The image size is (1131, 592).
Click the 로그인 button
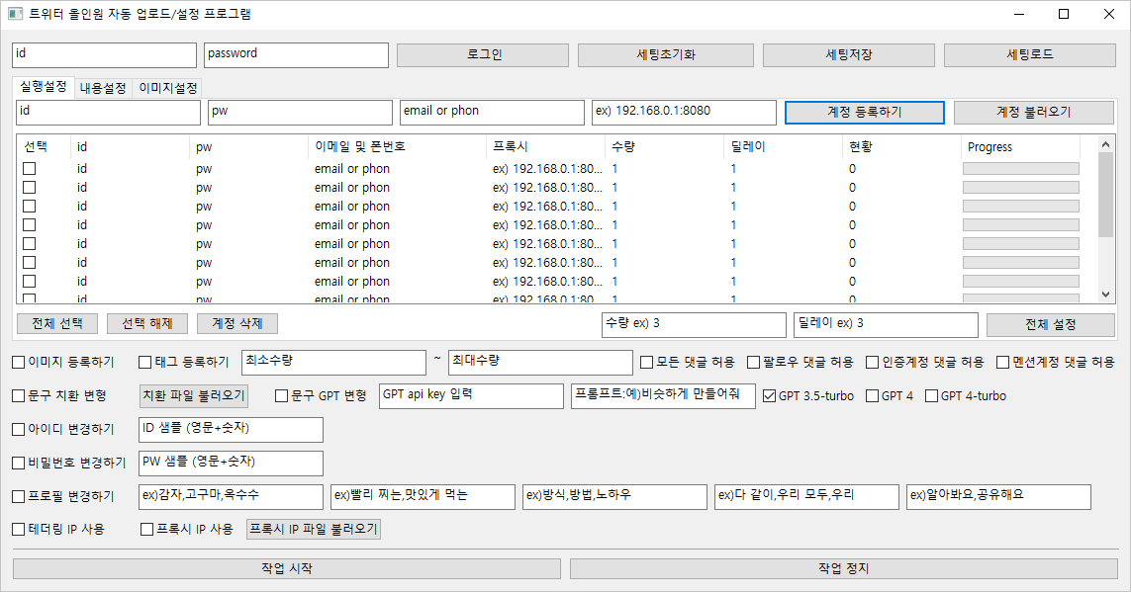click(483, 54)
